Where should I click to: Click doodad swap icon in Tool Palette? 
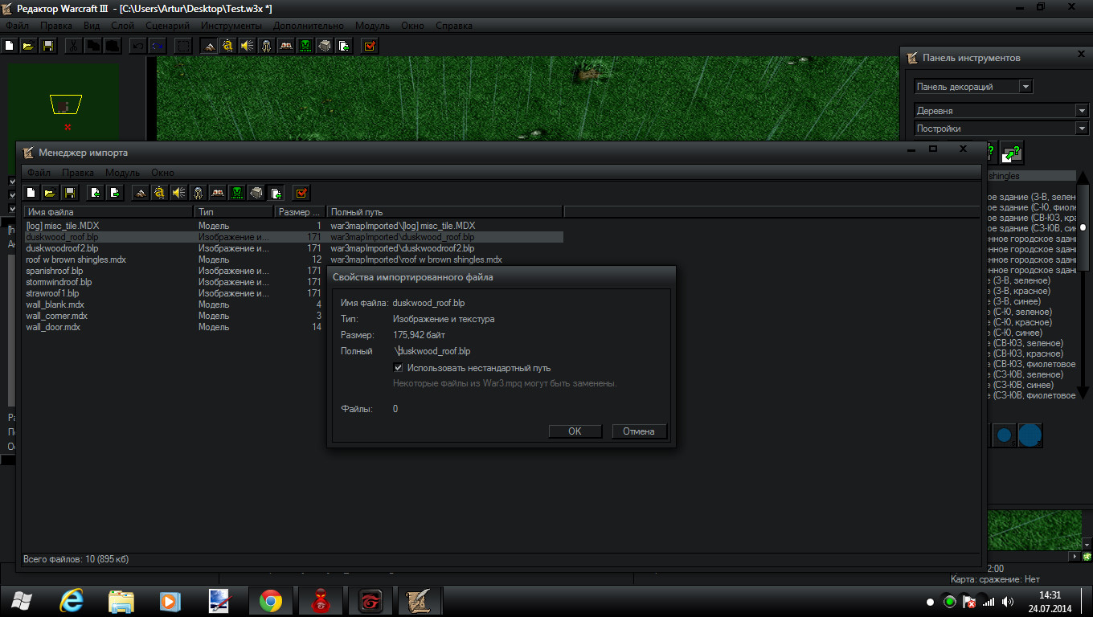1011,153
